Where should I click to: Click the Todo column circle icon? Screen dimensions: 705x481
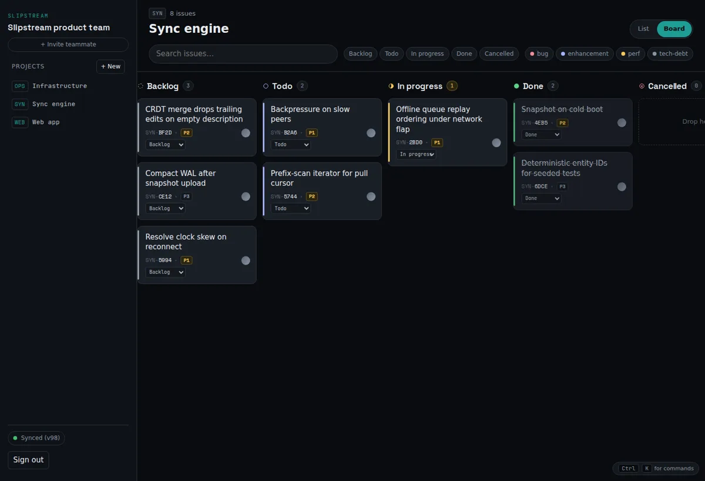[x=266, y=86]
